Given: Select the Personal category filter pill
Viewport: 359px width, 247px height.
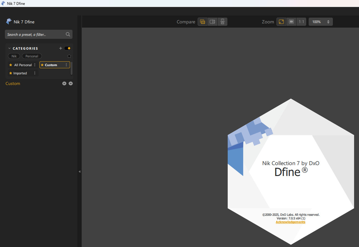Looking at the screenshot, I should pos(32,56).
